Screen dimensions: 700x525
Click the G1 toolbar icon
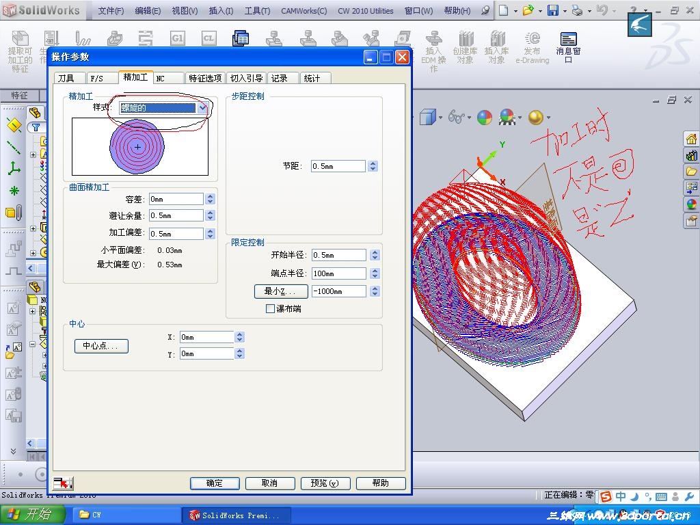coord(177,38)
